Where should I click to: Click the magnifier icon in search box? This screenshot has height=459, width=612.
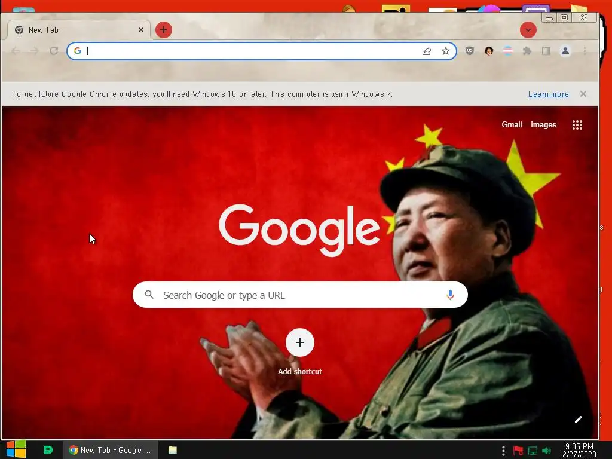(x=149, y=295)
